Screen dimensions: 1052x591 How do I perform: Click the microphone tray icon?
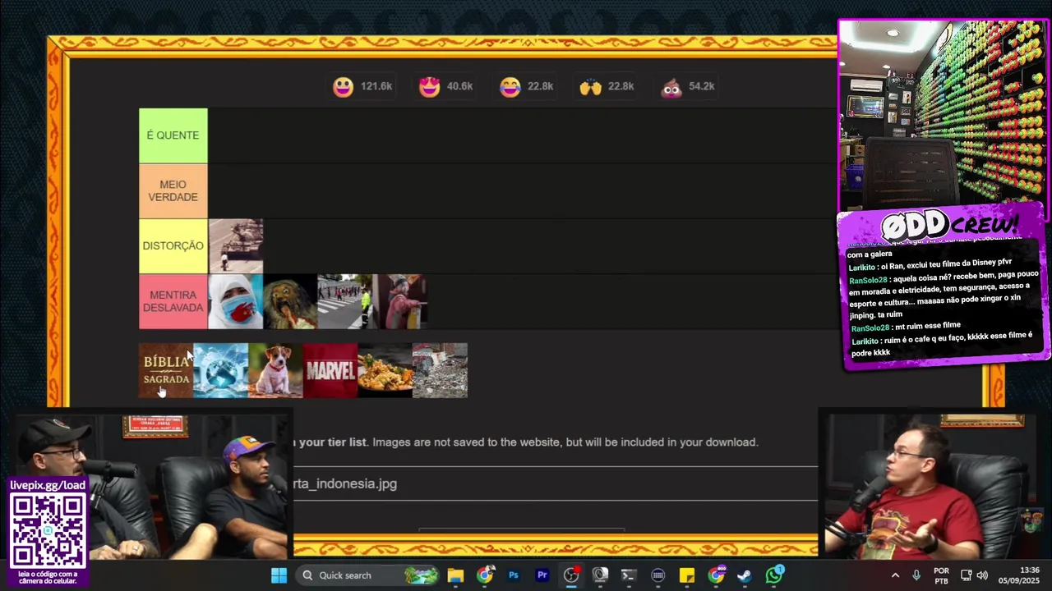(916, 575)
